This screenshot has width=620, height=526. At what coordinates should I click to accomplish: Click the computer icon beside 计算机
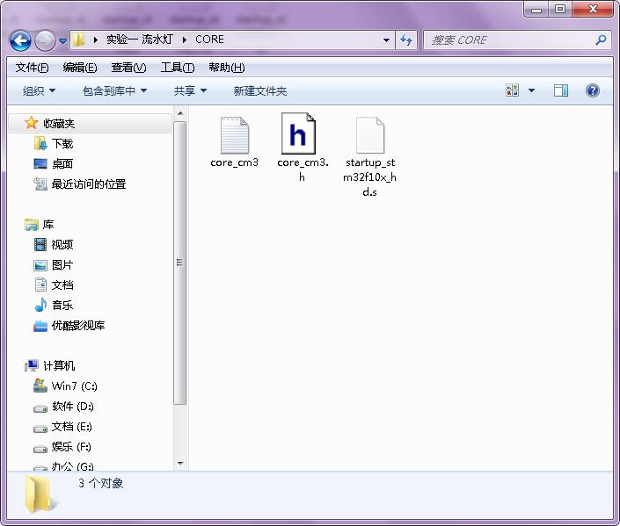point(32,365)
